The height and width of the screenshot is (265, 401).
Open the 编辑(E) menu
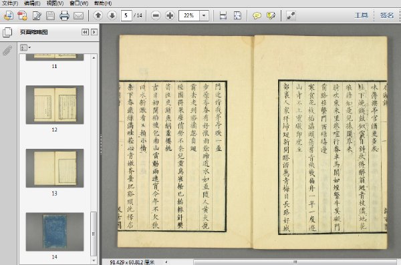click(x=32, y=3)
